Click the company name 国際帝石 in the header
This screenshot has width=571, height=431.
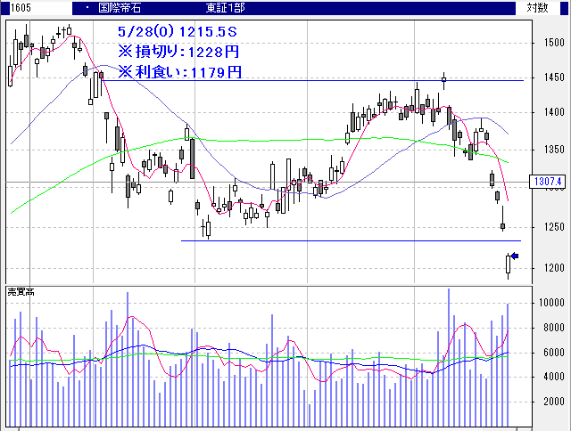pyautogui.click(x=120, y=7)
